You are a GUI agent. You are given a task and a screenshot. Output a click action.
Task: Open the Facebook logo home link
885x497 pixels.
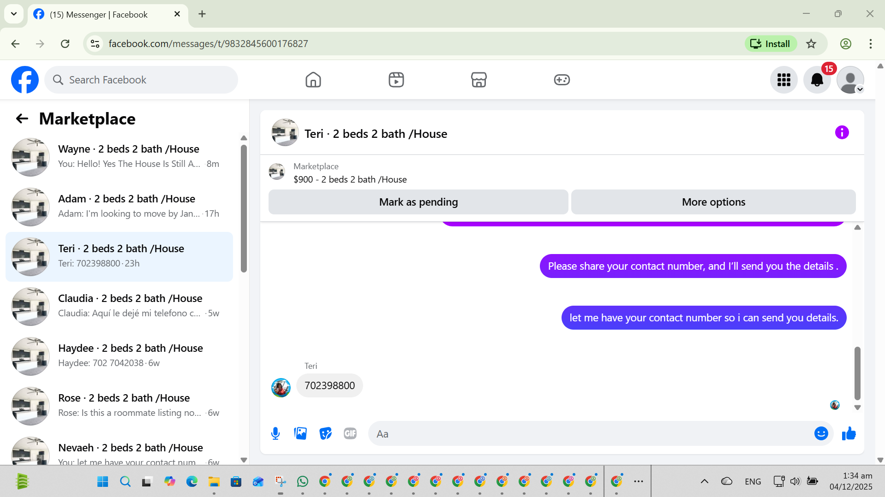pyautogui.click(x=25, y=80)
